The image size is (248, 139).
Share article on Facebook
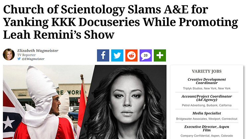click(x=103, y=55)
